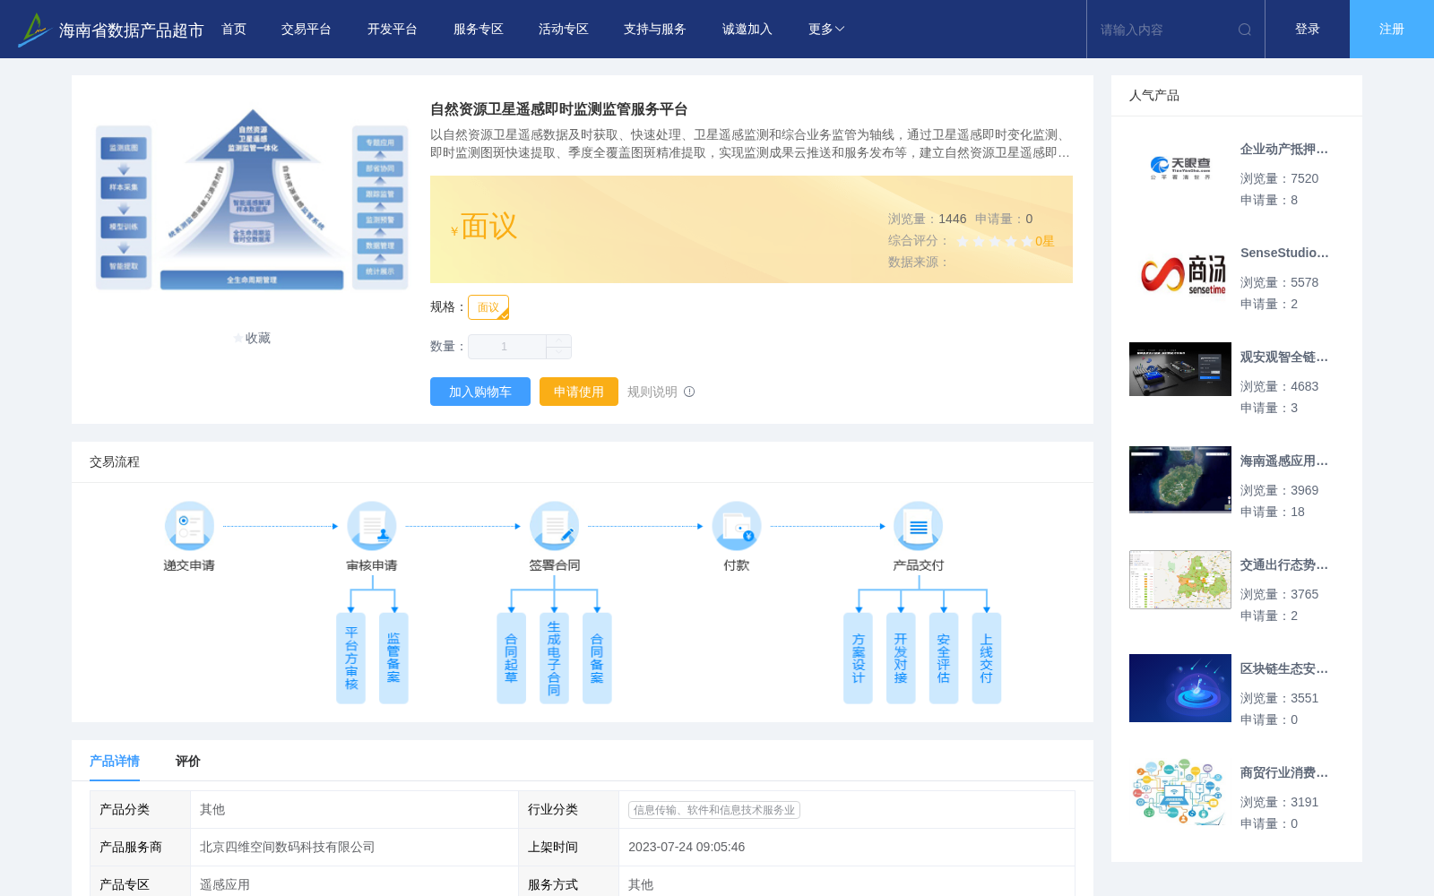This screenshot has width=1434, height=896.
Task: Click 交通出行态势 product title
Action: click(x=1284, y=565)
